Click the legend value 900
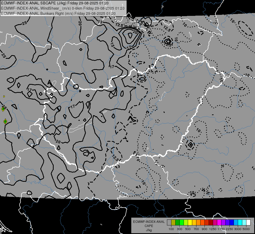Screen dimensions: 255x234 tap(204, 229)
